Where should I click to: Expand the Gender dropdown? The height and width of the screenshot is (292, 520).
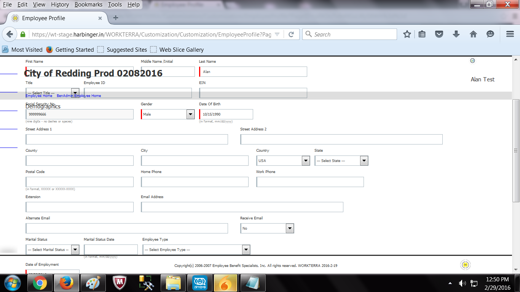tap(190, 114)
